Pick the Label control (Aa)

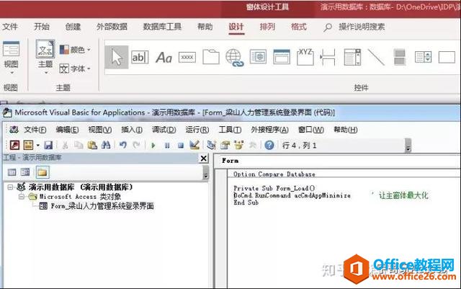pyautogui.click(x=164, y=58)
